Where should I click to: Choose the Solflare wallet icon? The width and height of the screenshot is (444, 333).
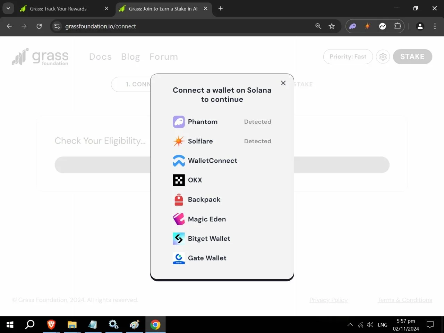coord(179,141)
